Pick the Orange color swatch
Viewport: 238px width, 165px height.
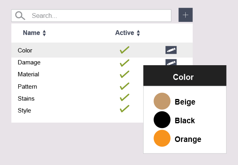(162, 138)
